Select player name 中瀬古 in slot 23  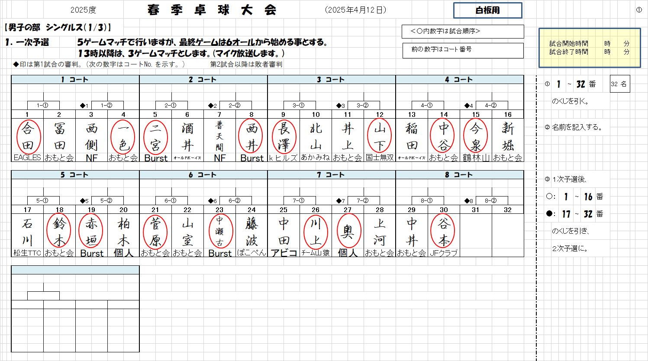pos(220,232)
